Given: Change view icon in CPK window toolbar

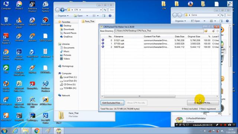Looking at the screenshot, I should (x=94, y=16).
